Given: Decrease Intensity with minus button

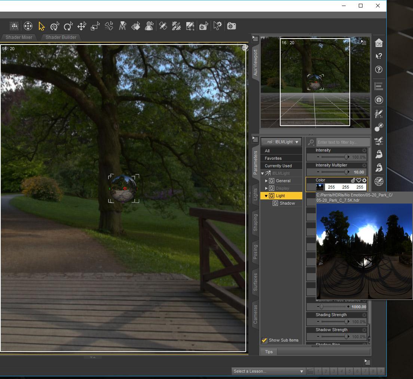Looking at the screenshot, I should 318,157.
